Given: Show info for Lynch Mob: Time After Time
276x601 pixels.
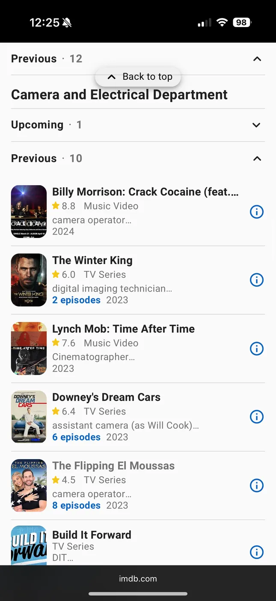Looking at the screenshot, I should point(256,349).
